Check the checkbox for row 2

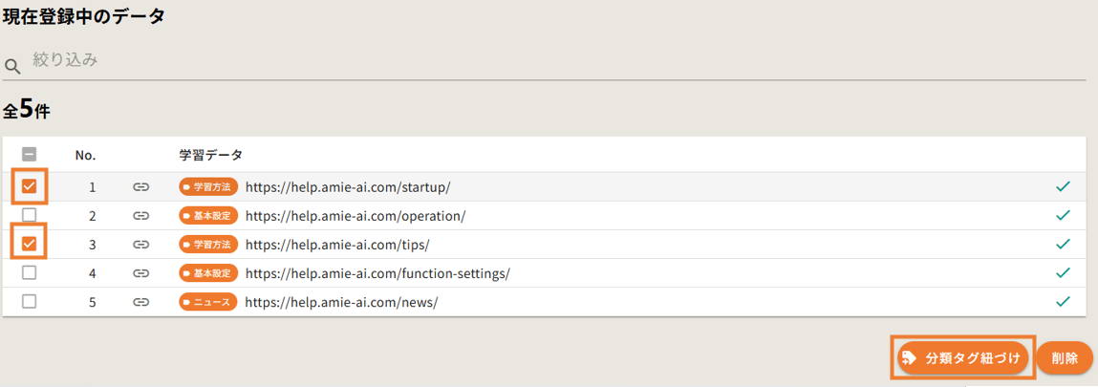click(30, 215)
